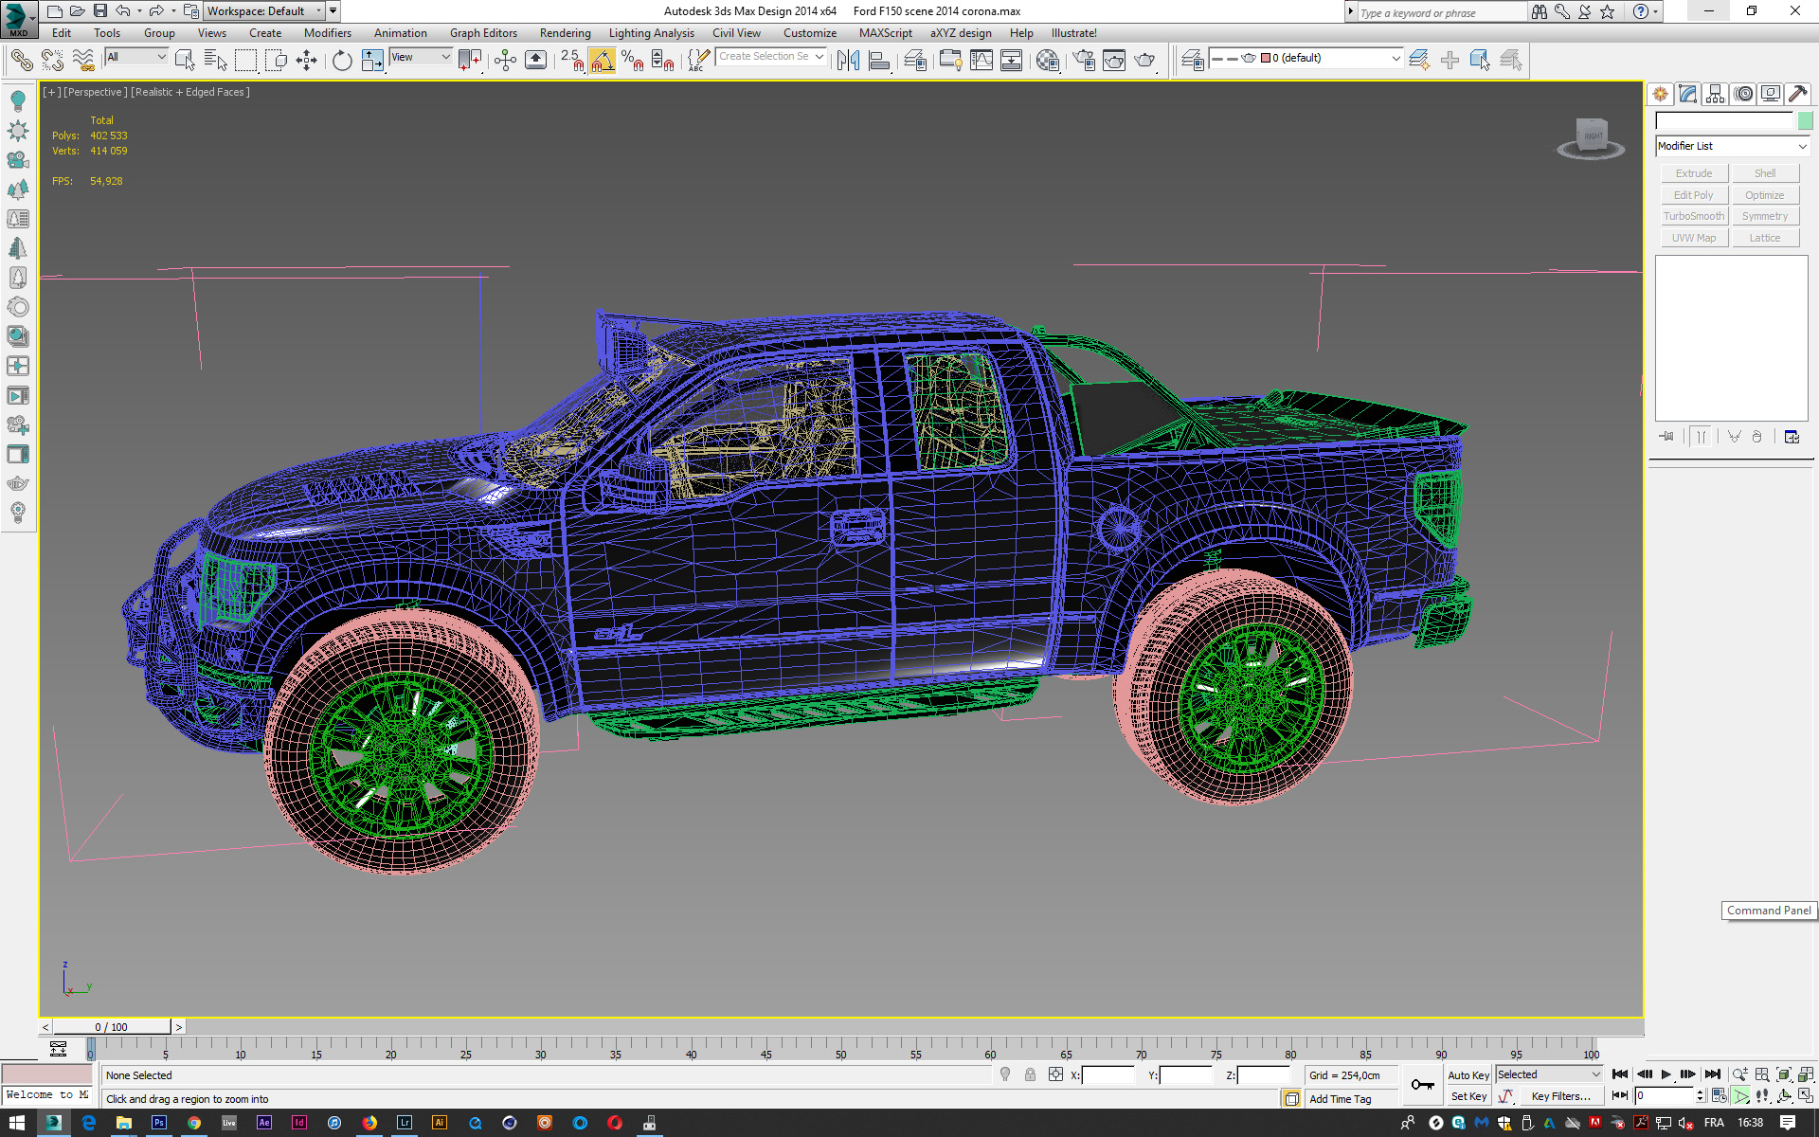The width and height of the screenshot is (1819, 1137).
Task: Play the animation
Action: click(x=1666, y=1074)
